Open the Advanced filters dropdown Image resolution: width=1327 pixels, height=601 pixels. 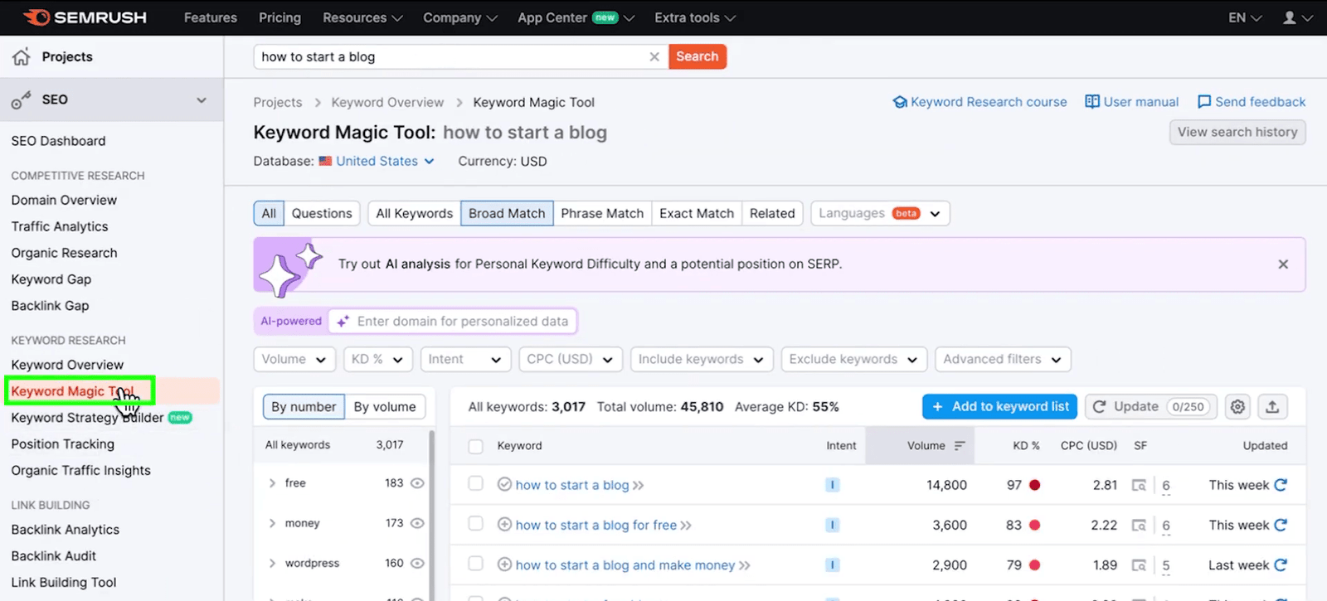(1003, 359)
